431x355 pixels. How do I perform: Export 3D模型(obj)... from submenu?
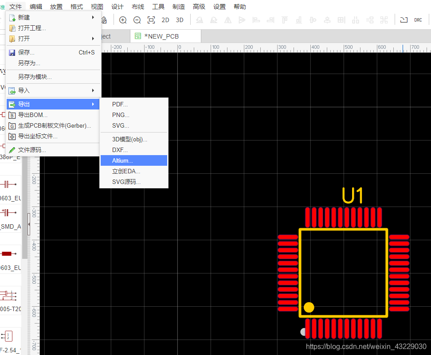134,139
